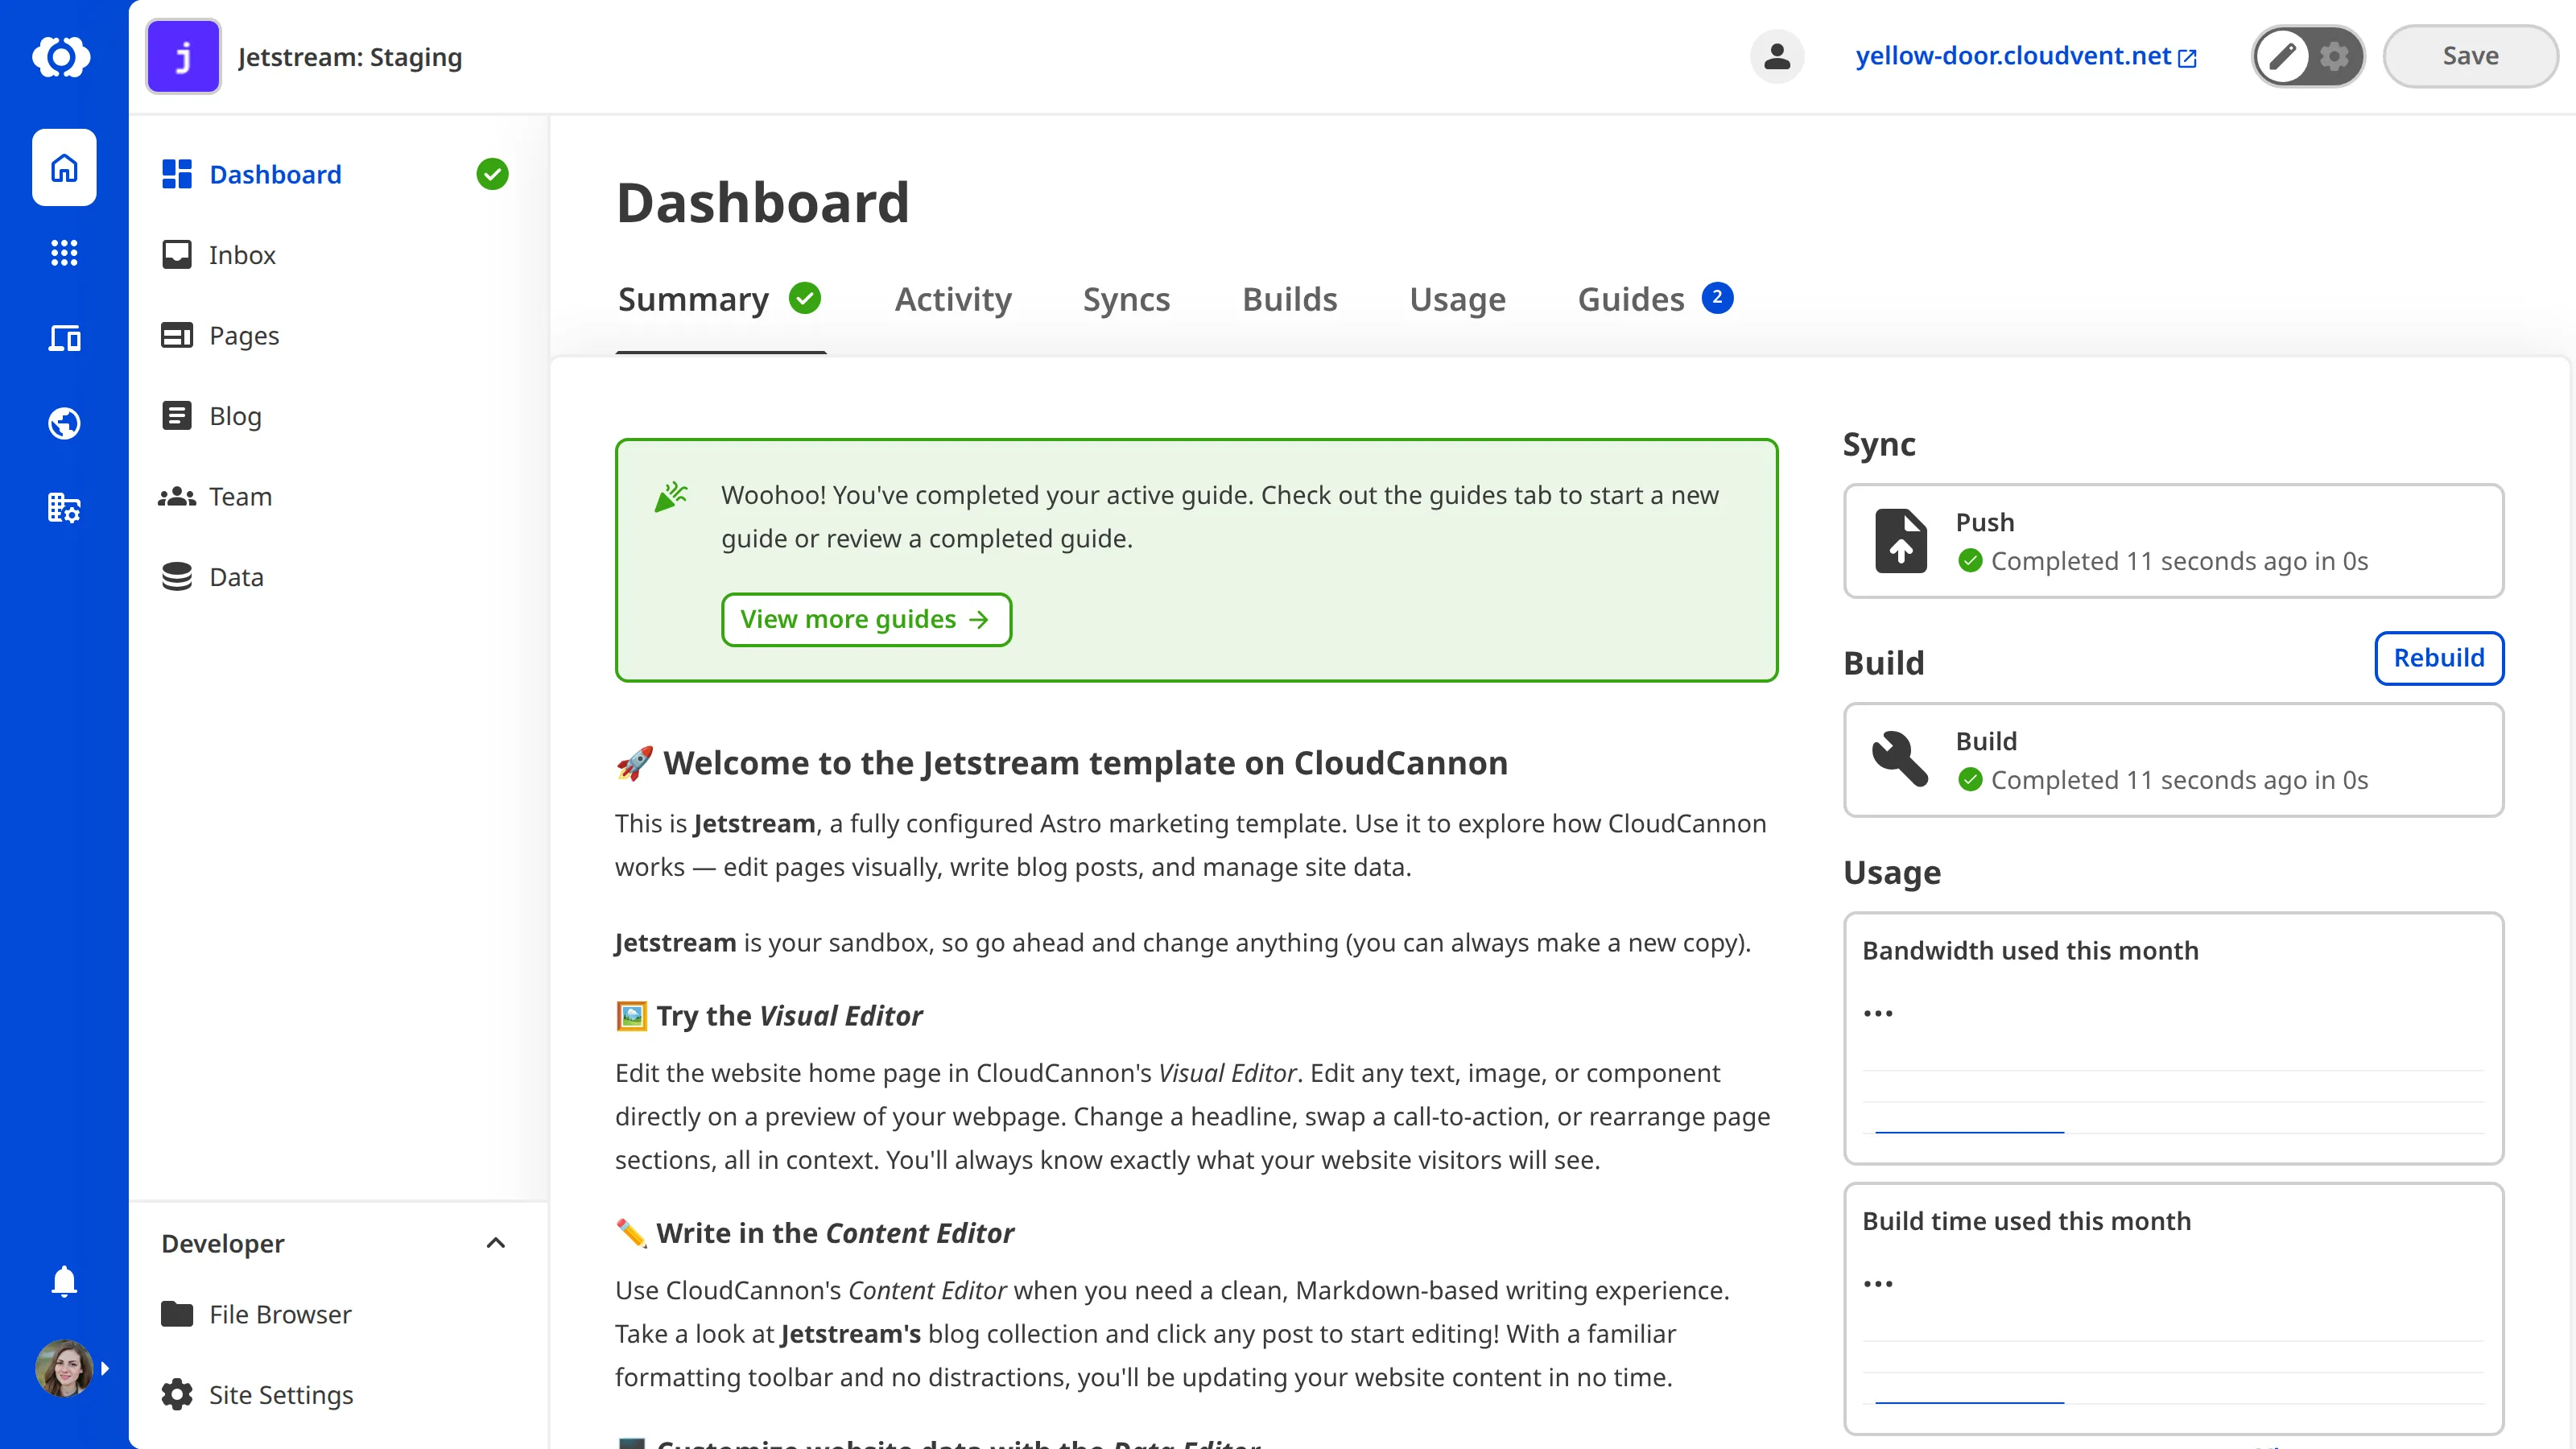
Task: Click the Summary completion checkmark
Action: [805, 297]
